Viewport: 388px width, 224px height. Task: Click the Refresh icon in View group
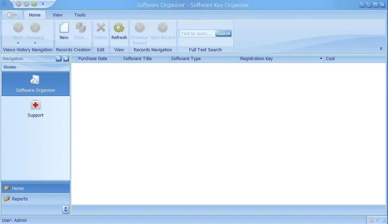coord(119,28)
